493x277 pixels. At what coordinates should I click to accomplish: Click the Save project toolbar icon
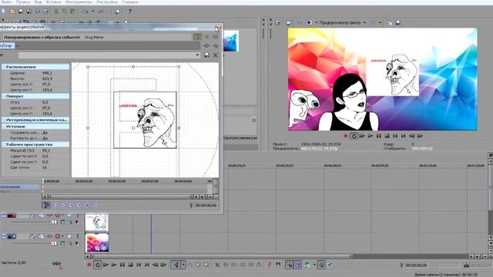pyautogui.click(x=21, y=12)
